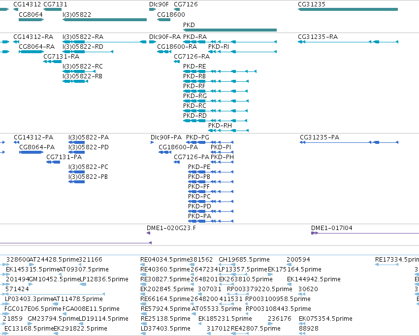Click transcript PKD-RI label
Viewport: 419px width, 336px height.
[219, 46]
